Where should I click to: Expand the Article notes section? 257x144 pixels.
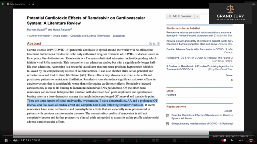click(x=60, y=36)
